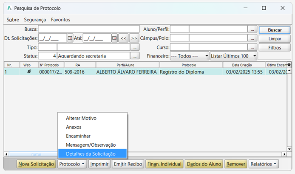The width and height of the screenshot is (295, 174).
Task: Open the Filtros button
Action: point(275,48)
